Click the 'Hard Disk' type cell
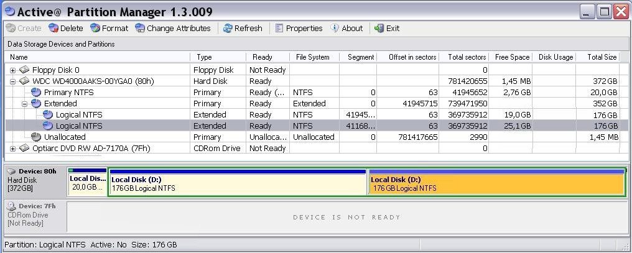632x253 pixels. [x=210, y=81]
